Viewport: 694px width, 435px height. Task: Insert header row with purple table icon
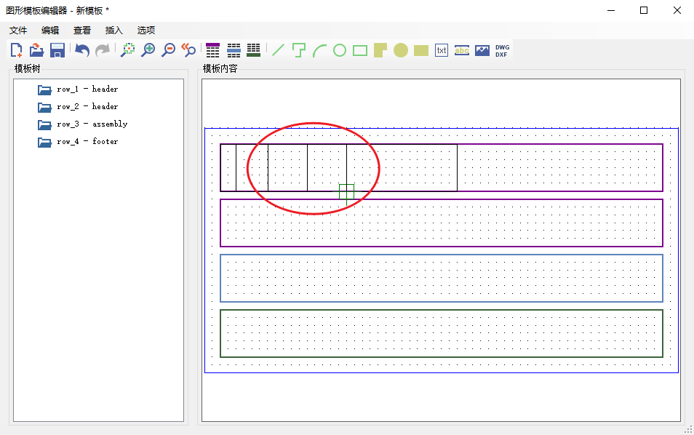pyautogui.click(x=213, y=50)
